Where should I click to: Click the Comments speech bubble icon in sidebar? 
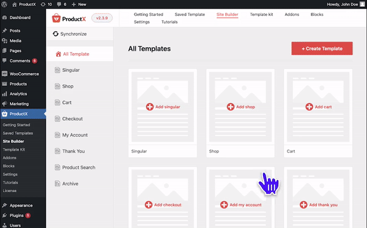click(4, 61)
